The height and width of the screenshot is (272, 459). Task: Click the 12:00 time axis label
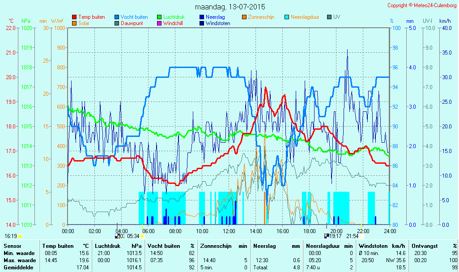(229, 231)
